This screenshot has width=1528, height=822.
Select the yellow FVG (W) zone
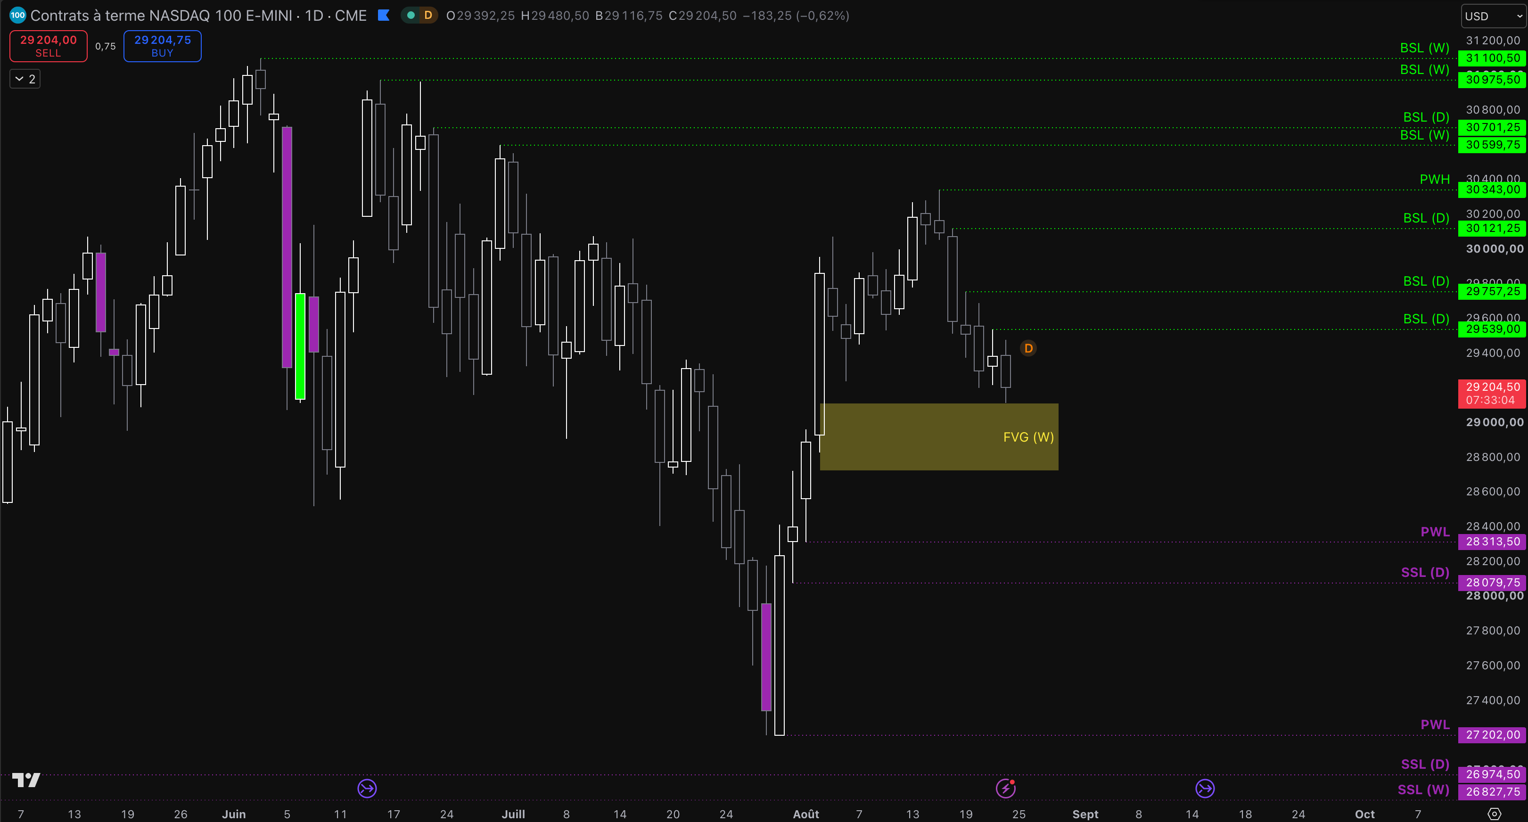(939, 437)
